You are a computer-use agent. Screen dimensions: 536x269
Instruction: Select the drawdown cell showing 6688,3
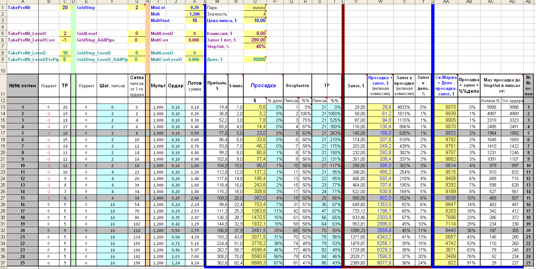point(255,263)
